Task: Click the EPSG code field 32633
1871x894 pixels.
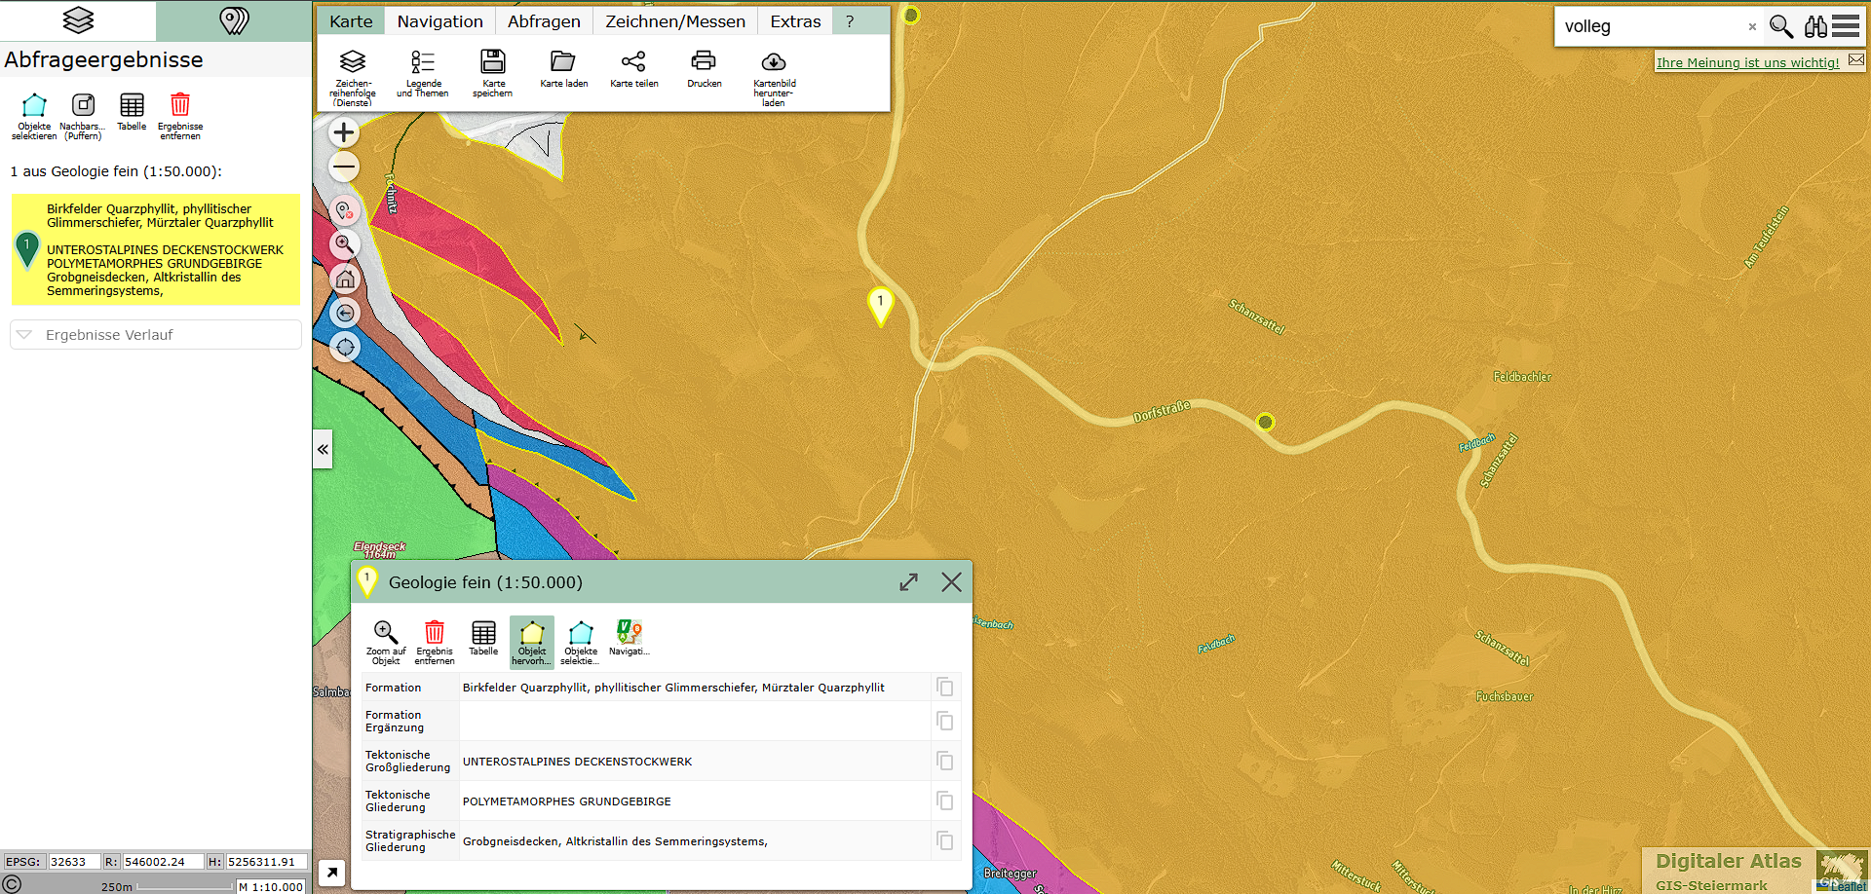Action: pos(74,862)
